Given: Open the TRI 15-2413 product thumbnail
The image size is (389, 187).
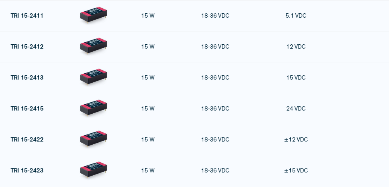Looking at the screenshot, I should pos(94,77).
